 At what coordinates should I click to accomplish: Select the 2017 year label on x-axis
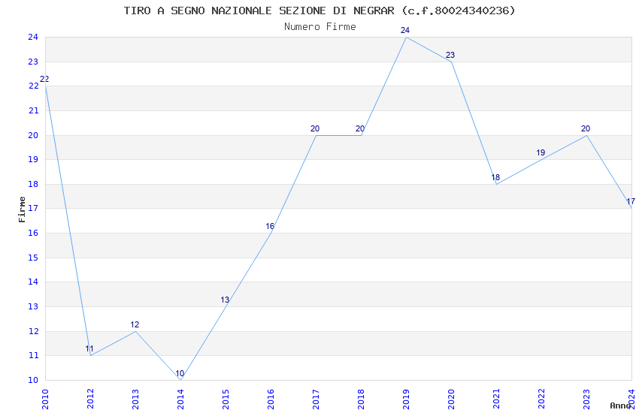point(316,399)
